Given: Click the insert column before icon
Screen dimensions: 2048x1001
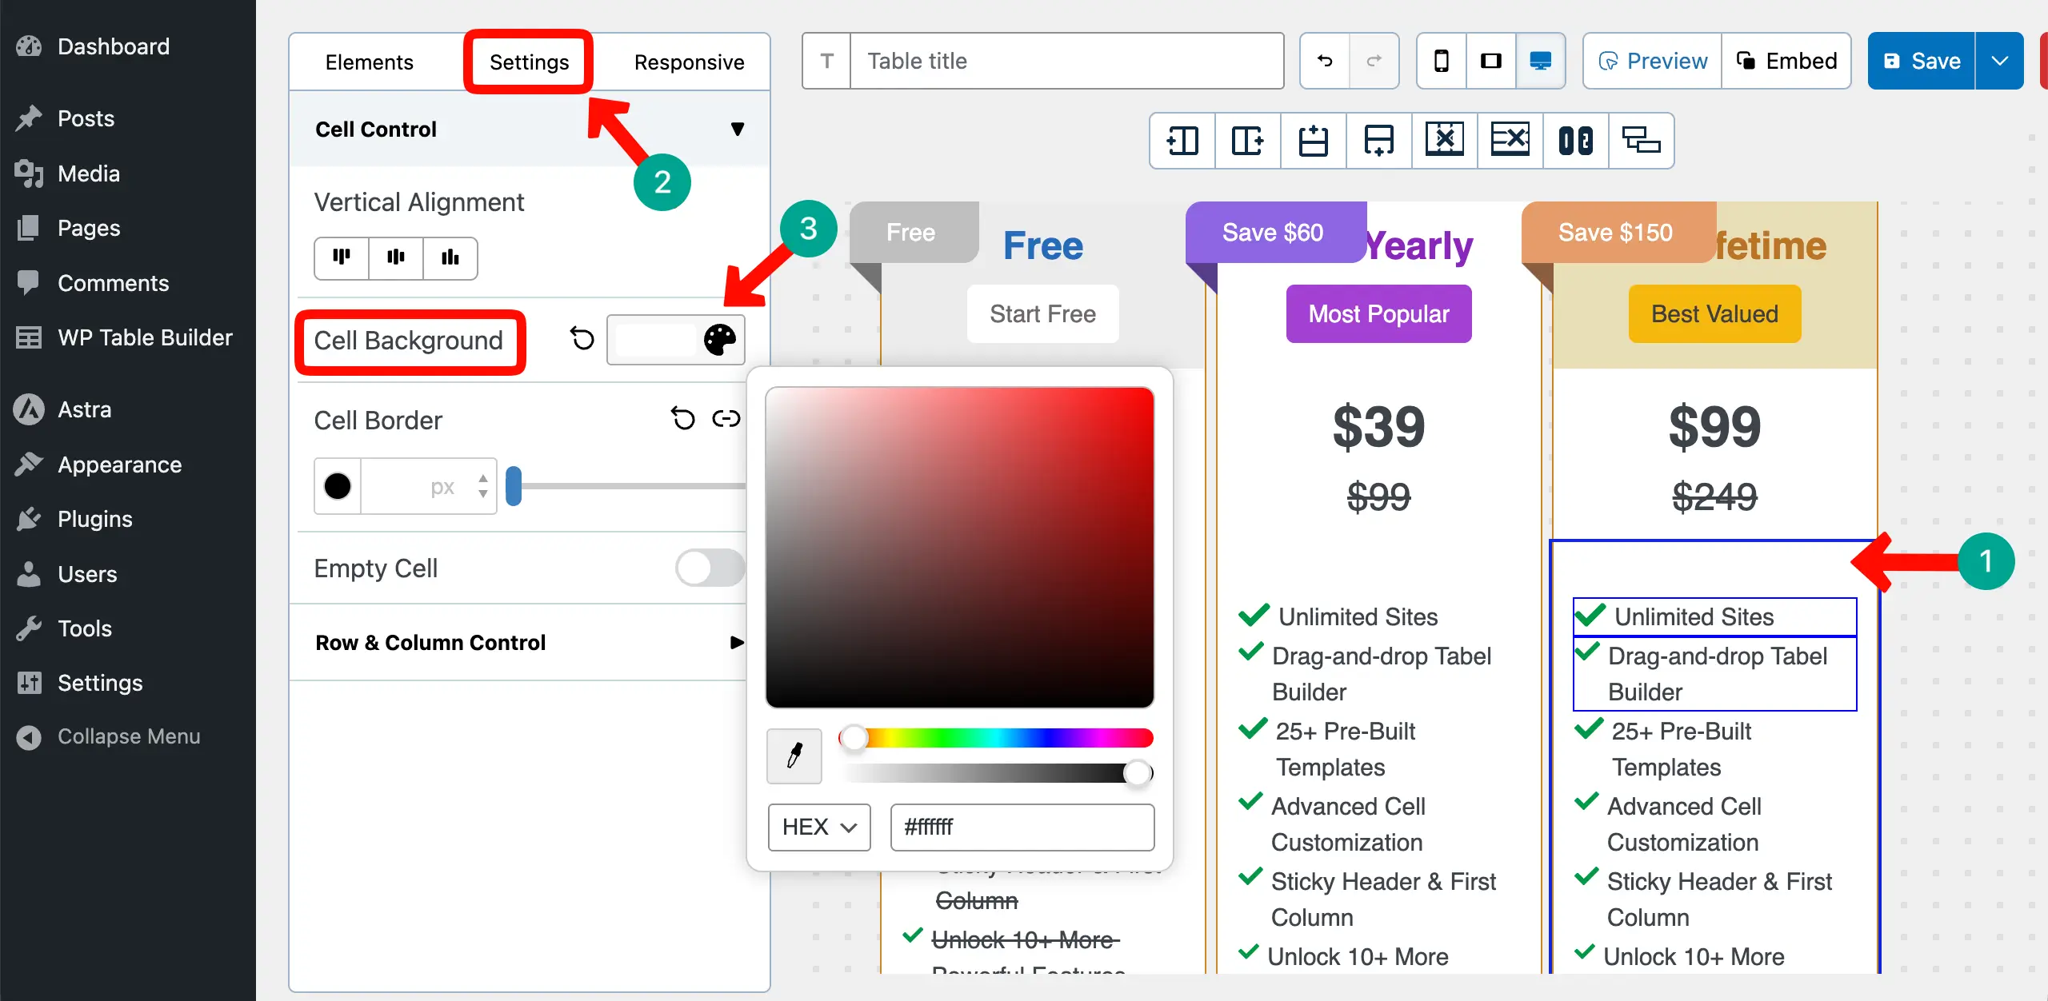Looking at the screenshot, I should (1182, 141).
